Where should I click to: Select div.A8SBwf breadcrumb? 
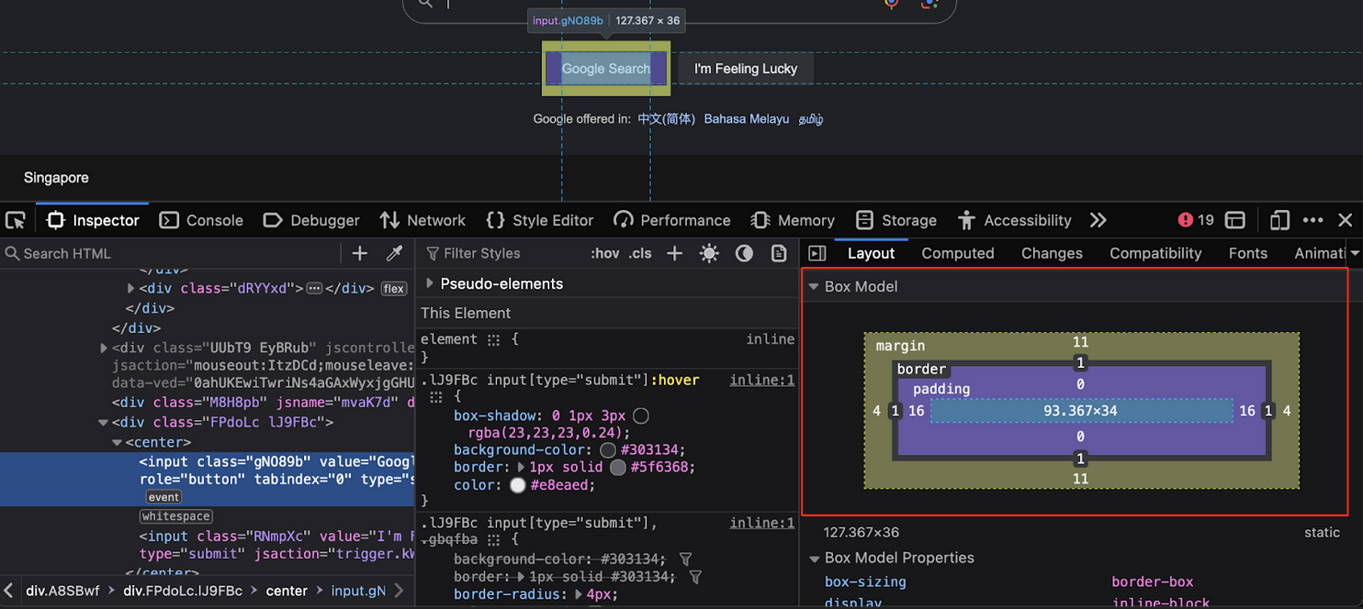[x=62, y=591]
